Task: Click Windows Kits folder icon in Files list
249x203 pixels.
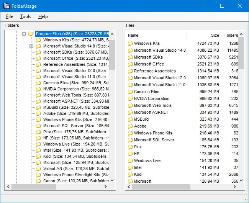Action: 130,44
